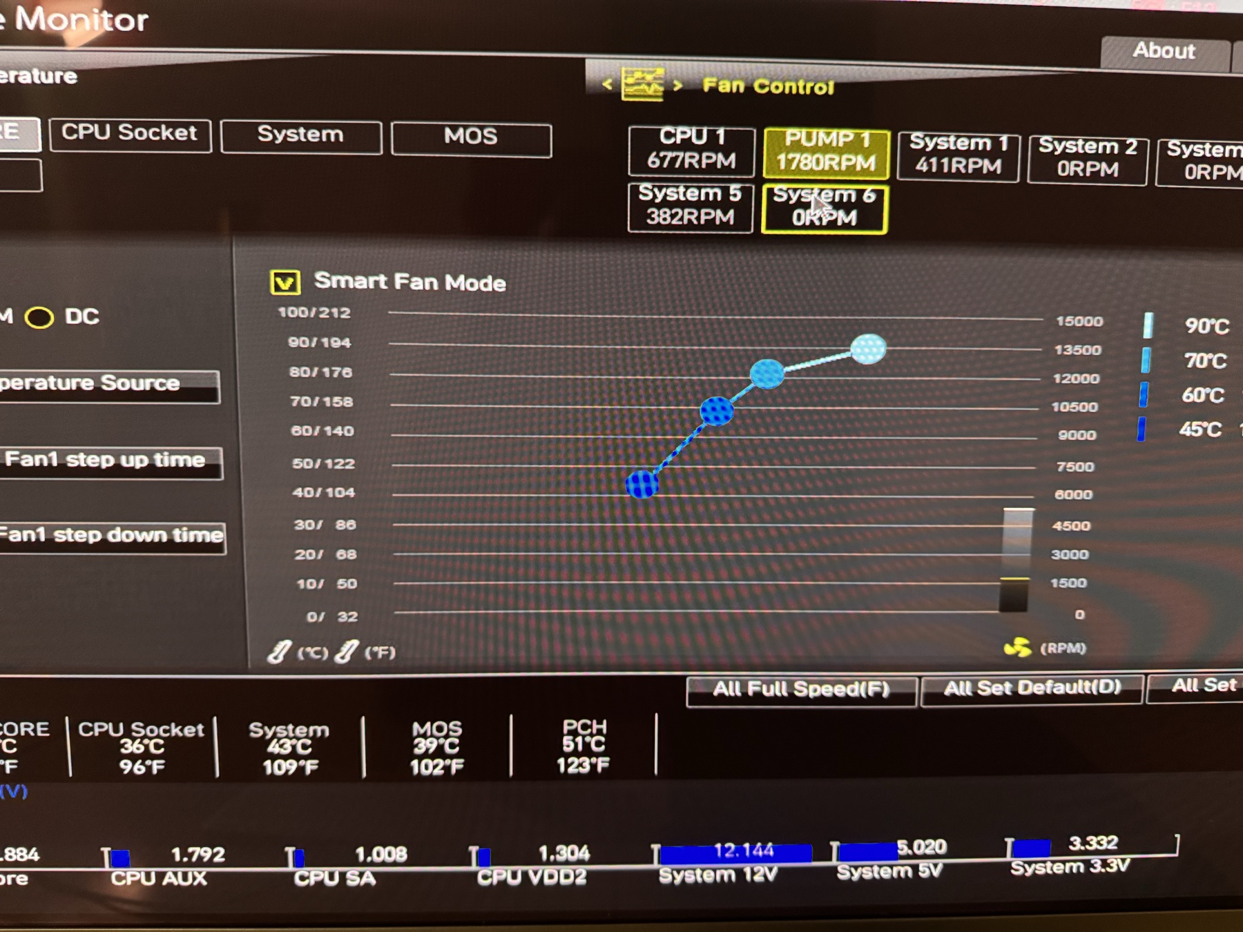Select the System 6 0RPM fan
The width and height of the screenshot is (1243, 932).
tap(825, 208)
